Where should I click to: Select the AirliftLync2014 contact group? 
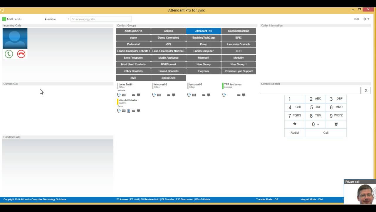pyautogui.click(x=133, y=31)
